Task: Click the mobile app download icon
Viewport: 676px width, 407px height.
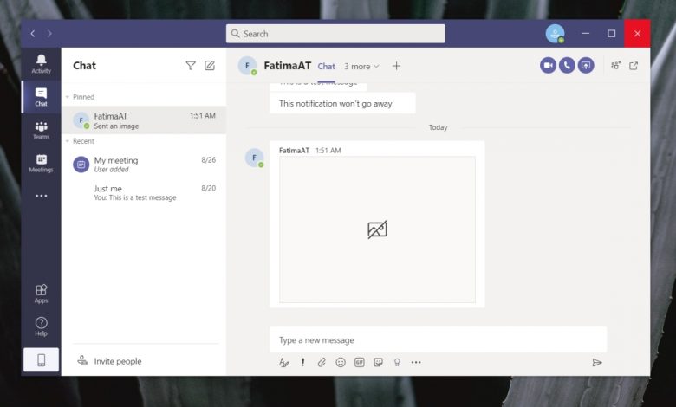Action: 41,359
